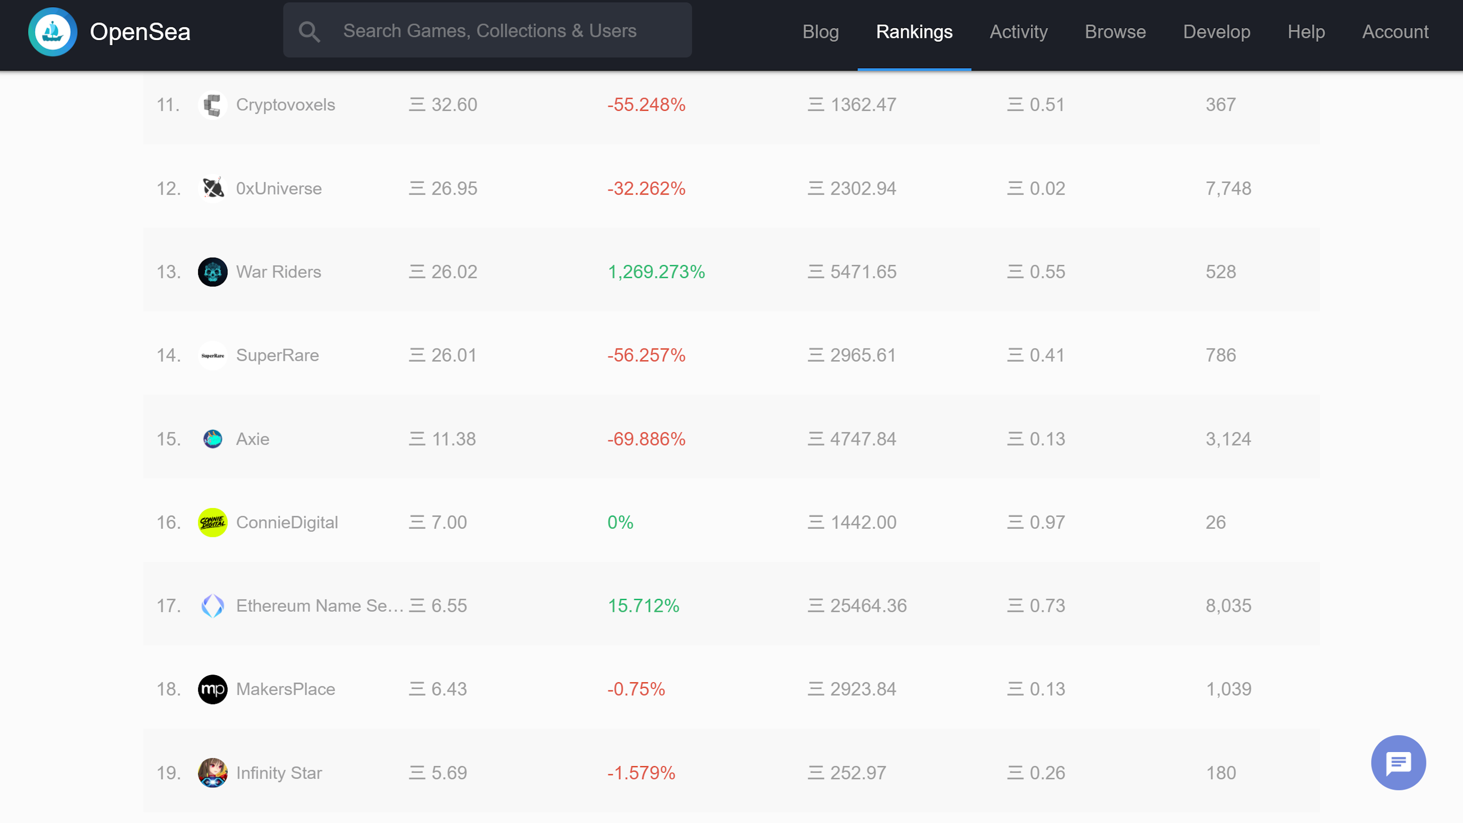Click the 0xUniverse collection icon
Viewport: 1463px width, 823px height.
212,188
